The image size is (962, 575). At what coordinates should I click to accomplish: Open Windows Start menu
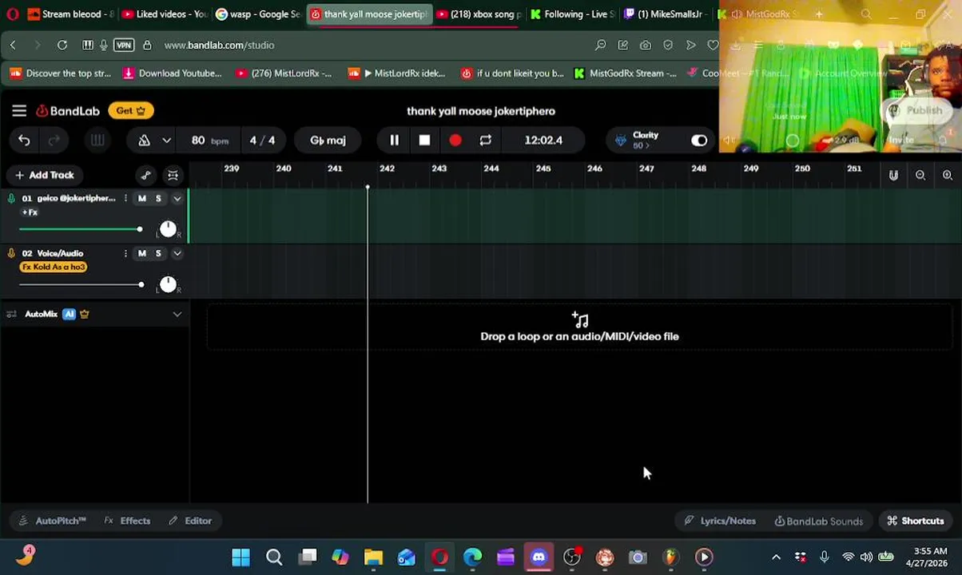pyautogui.click(x=240, y=557)
